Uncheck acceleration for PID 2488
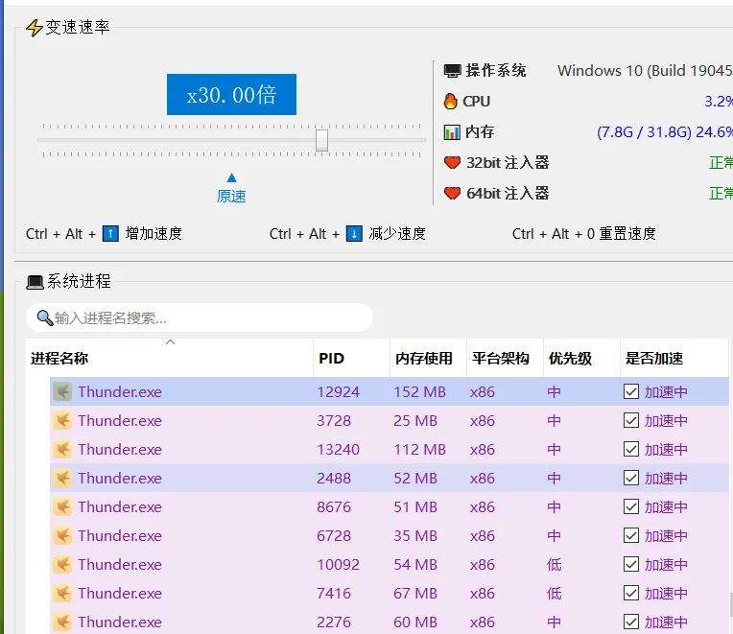The image size is (733, 634). pos(631,478)
